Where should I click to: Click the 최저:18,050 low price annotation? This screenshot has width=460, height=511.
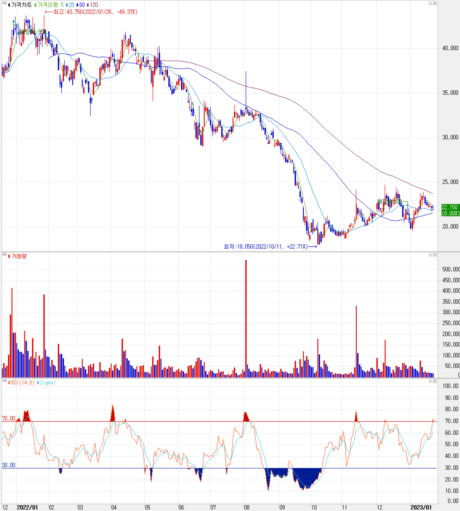(x=270, y=247)
